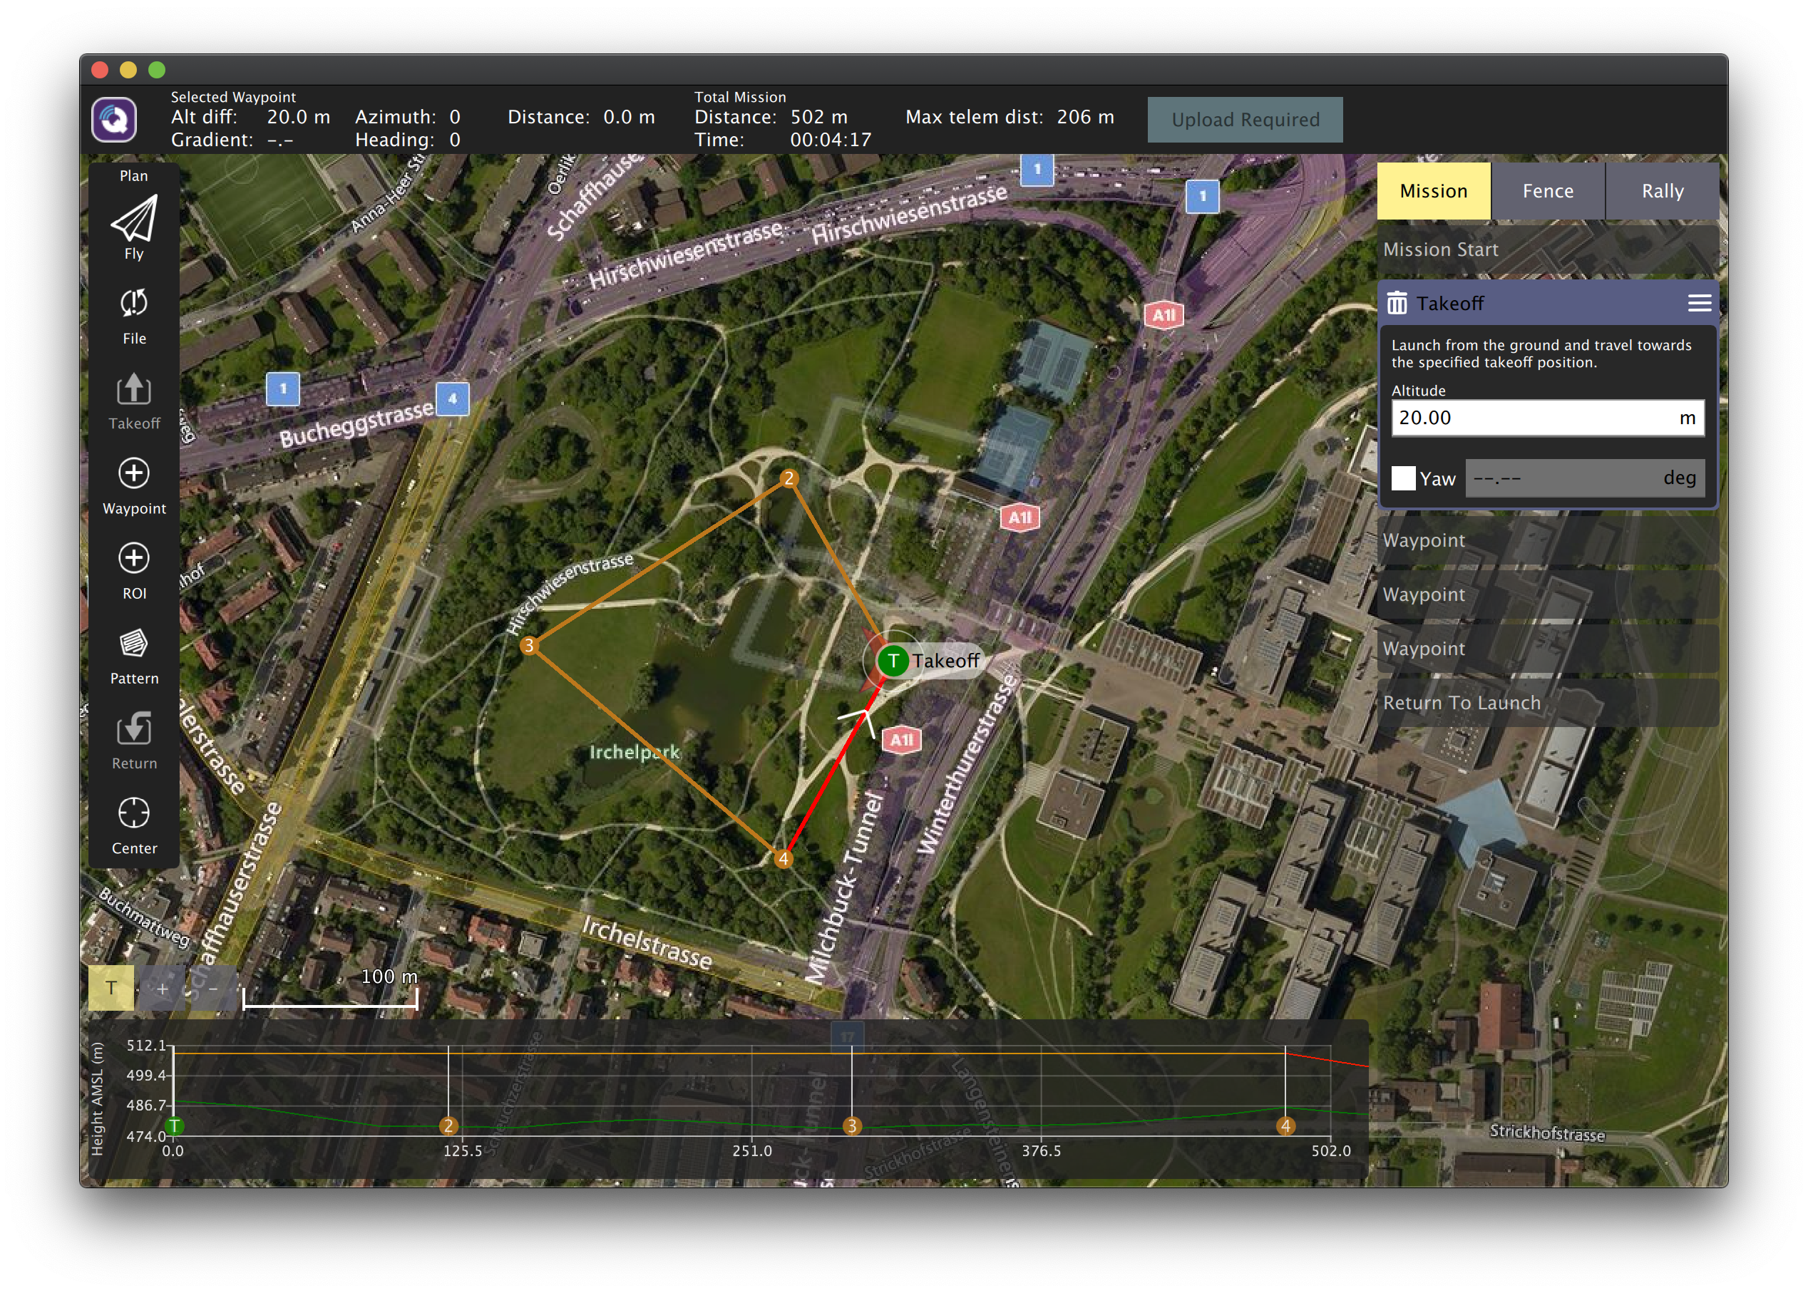Click waypoint 2 marker in height profile

pyautogui.click(x=448, y=1125)
